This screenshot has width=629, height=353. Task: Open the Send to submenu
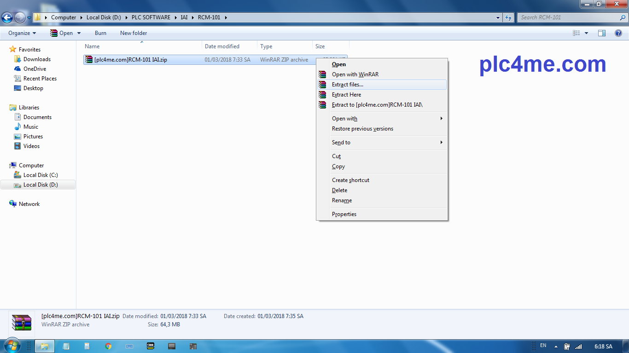341,142
